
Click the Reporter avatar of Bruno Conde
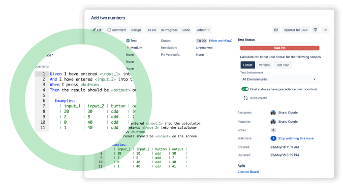click(x=273, y=122)
